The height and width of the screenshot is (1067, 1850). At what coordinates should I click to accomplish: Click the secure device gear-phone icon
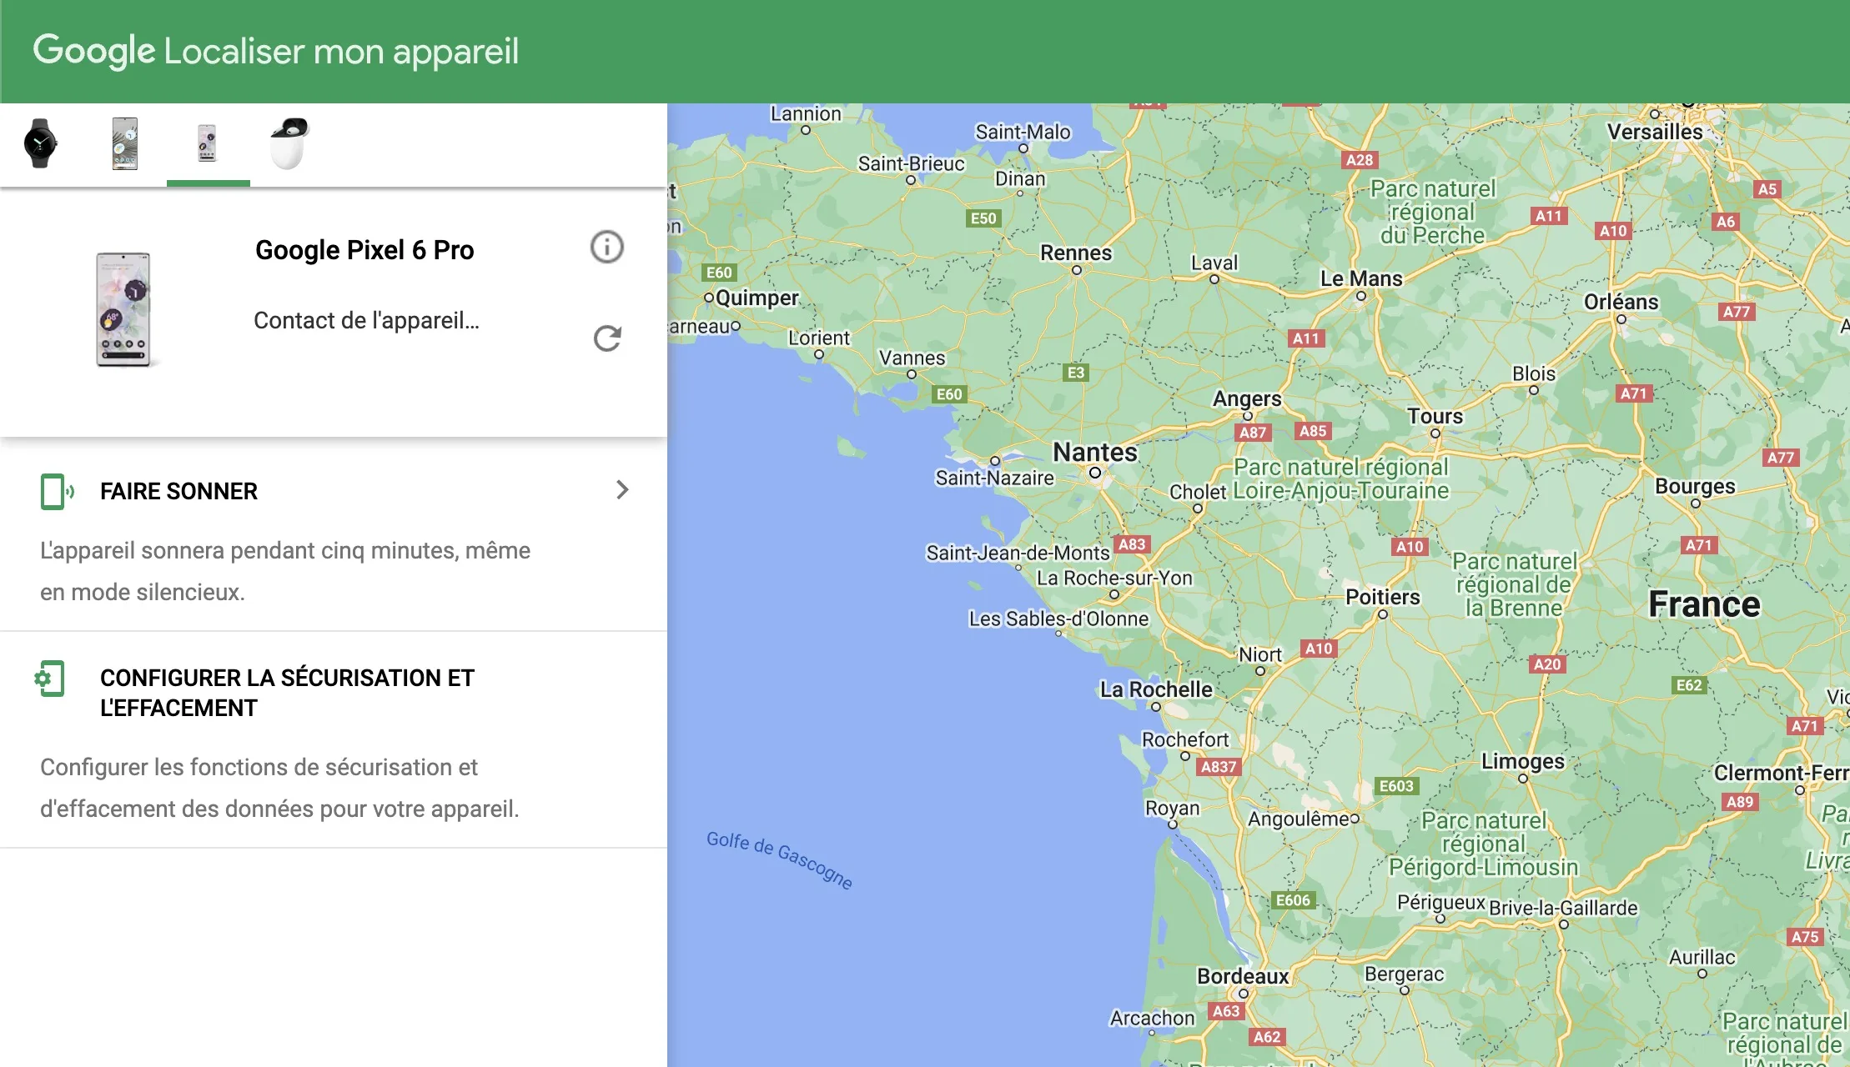(50, 679)
